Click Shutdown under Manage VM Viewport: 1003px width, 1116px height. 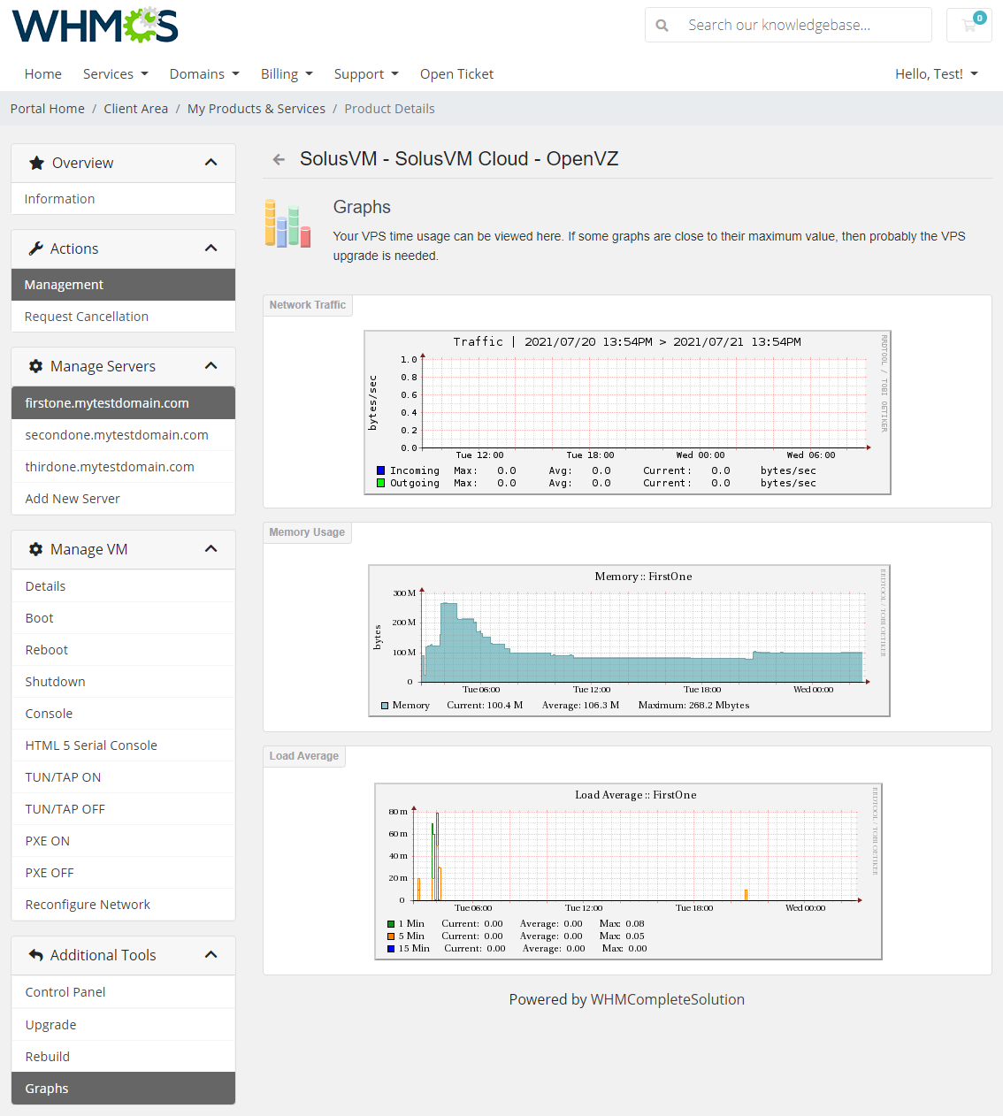coord(123,682)
